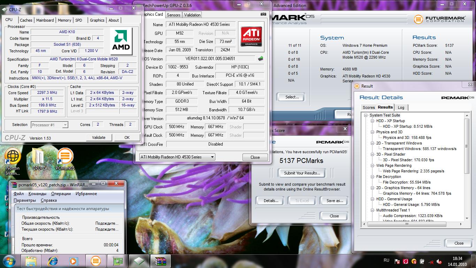
Task: Click the Action Center flag tray icon
Action: 397,261
